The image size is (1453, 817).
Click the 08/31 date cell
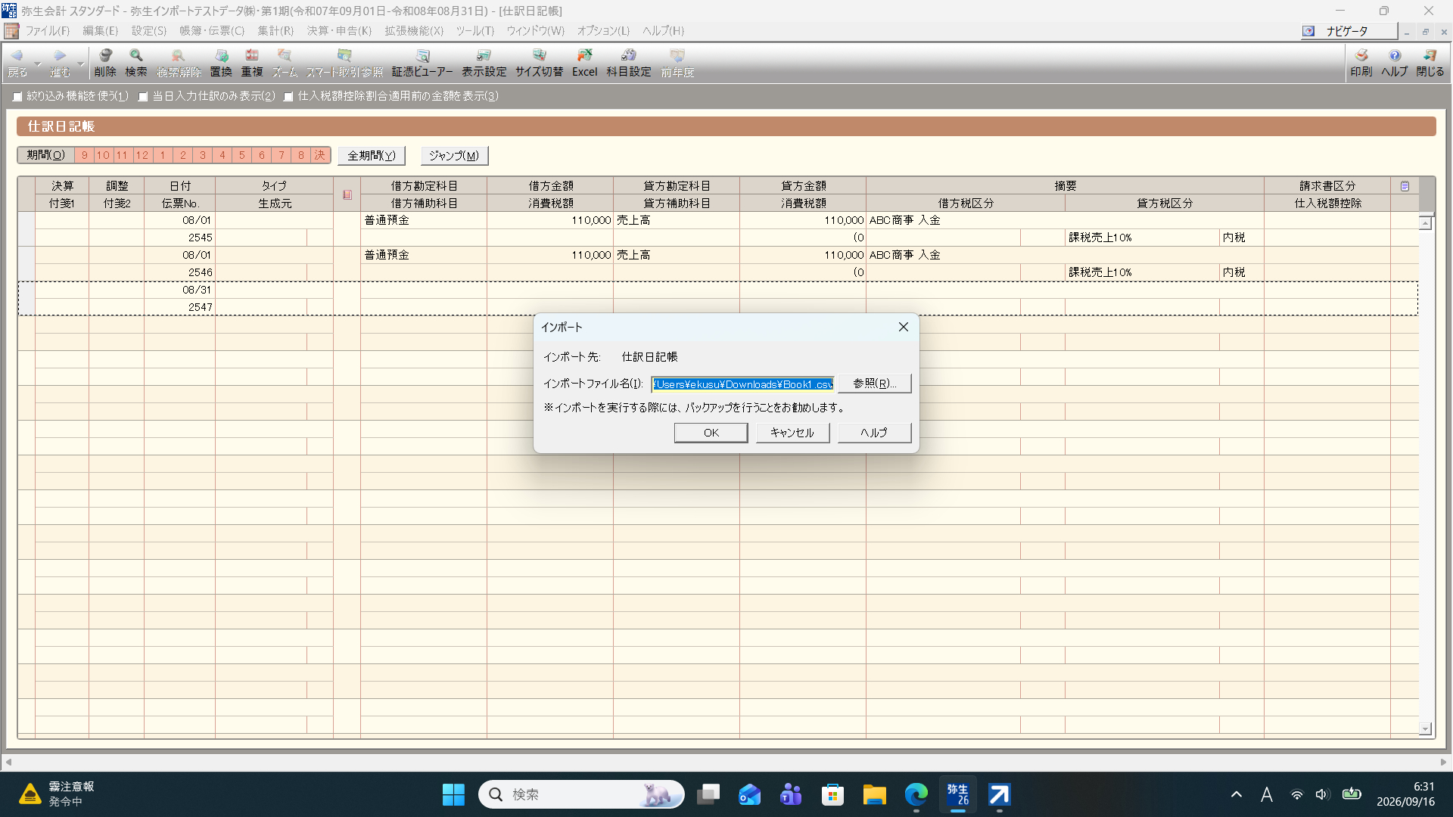coord(180,290)
